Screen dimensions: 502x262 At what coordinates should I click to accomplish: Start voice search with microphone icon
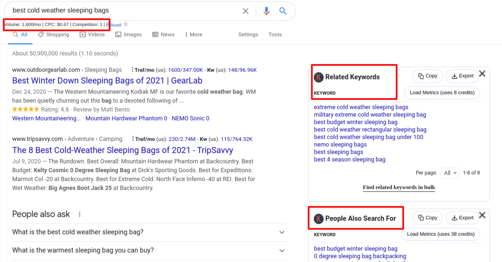pos(266,11)
